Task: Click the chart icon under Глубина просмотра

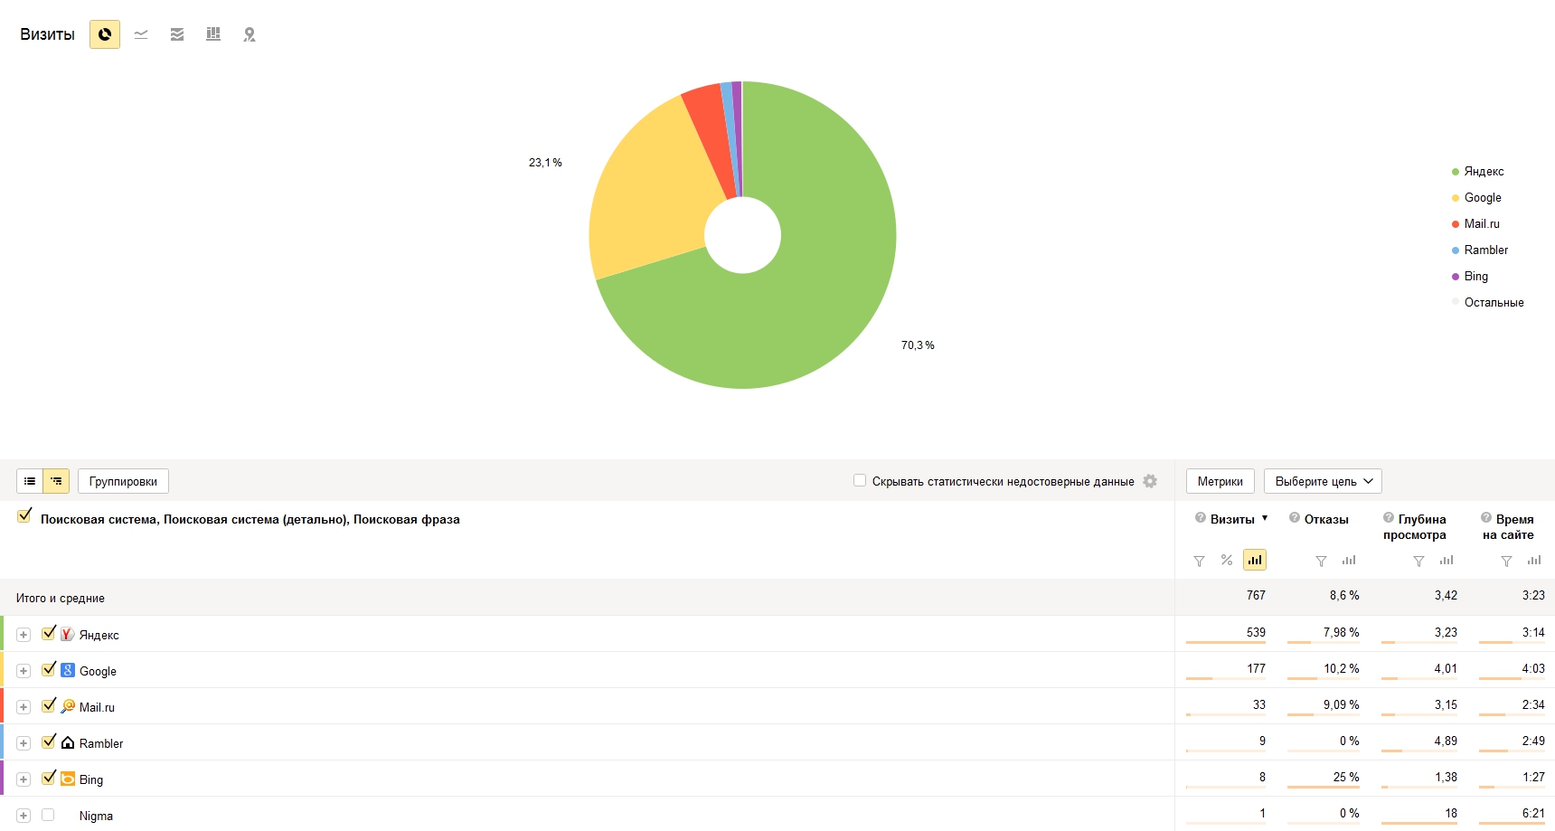Action: pos(1447,560)
